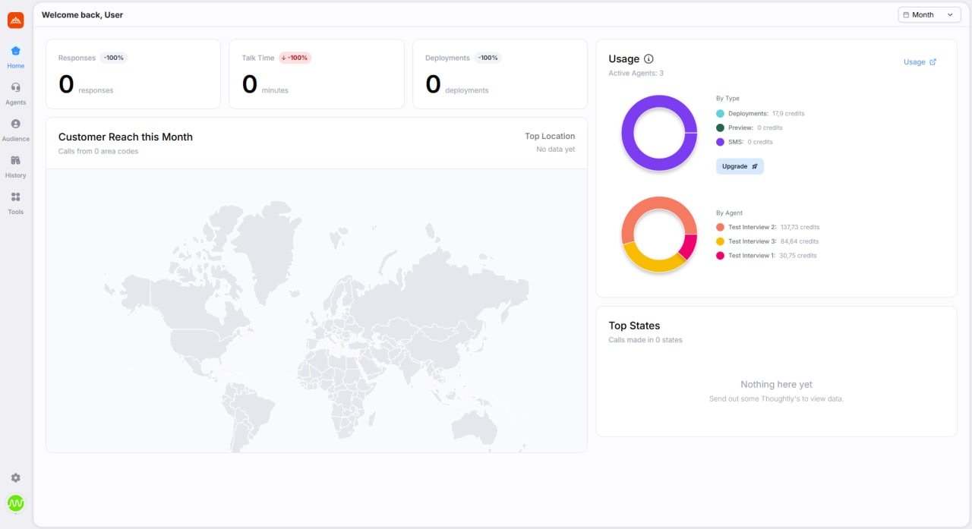972x529 pixels.
Task: Click 'Test Interview 3: 84,64 credits' text
Action: pyautogui.click(x=773, y=241)
